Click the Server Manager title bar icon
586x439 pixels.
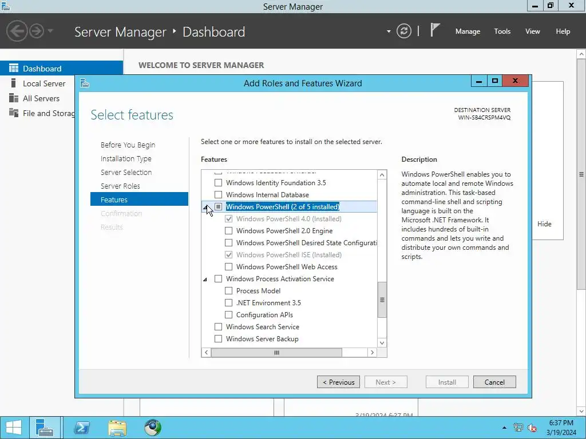click(6, 6)
